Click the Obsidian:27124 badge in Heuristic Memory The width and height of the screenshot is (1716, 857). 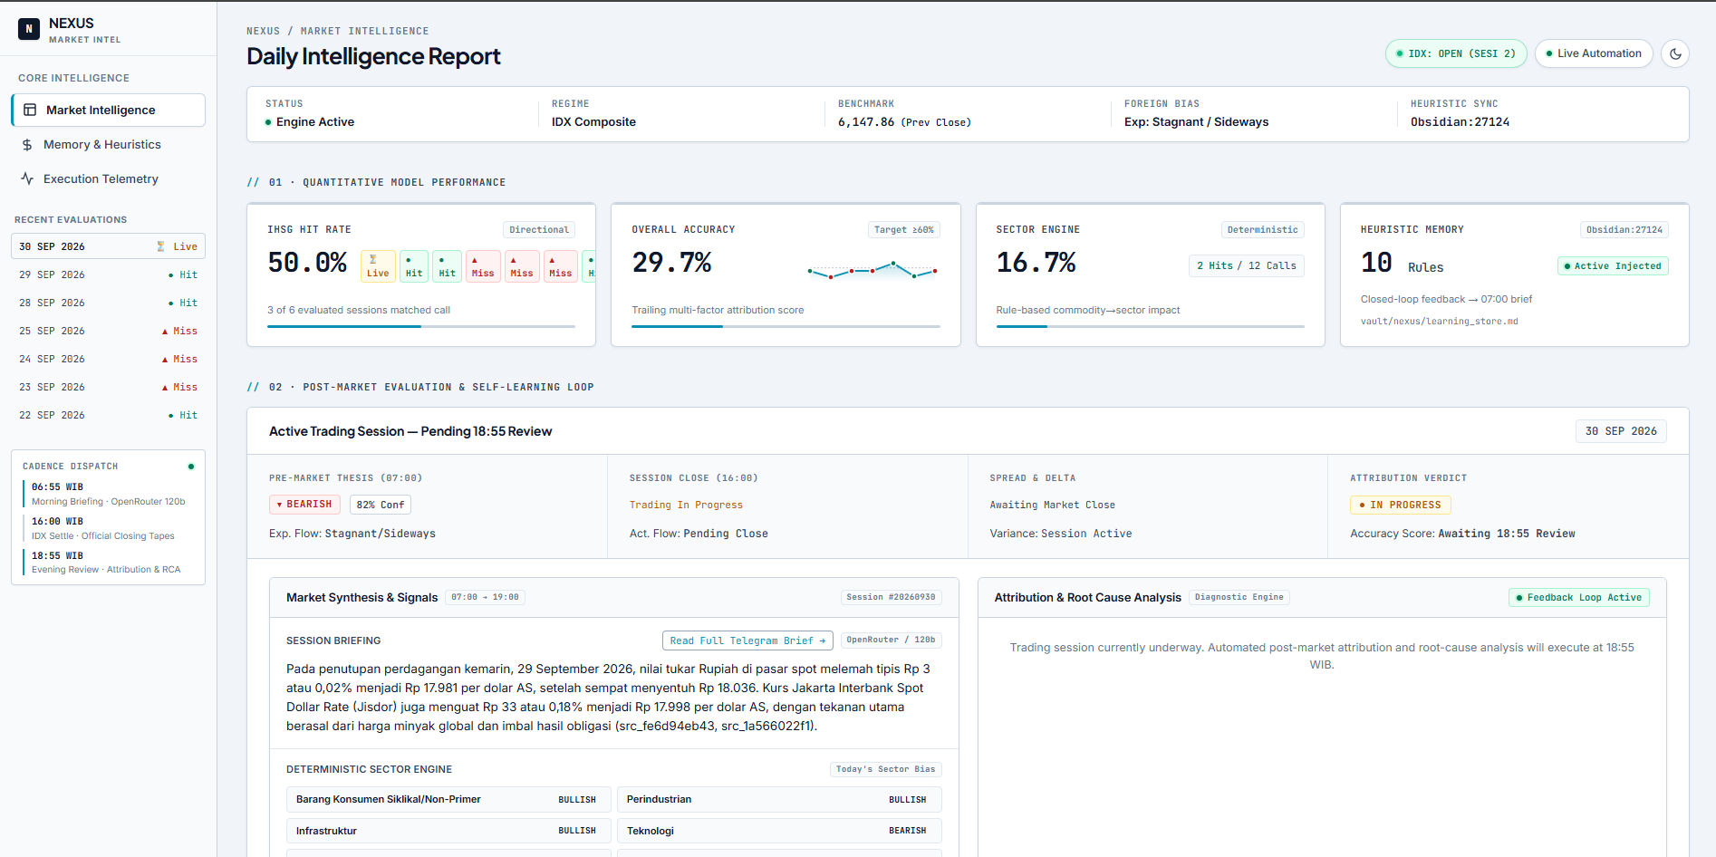pos(1624,230)
